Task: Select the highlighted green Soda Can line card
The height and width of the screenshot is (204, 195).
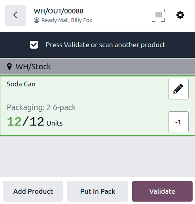Action: click(97, 105)
